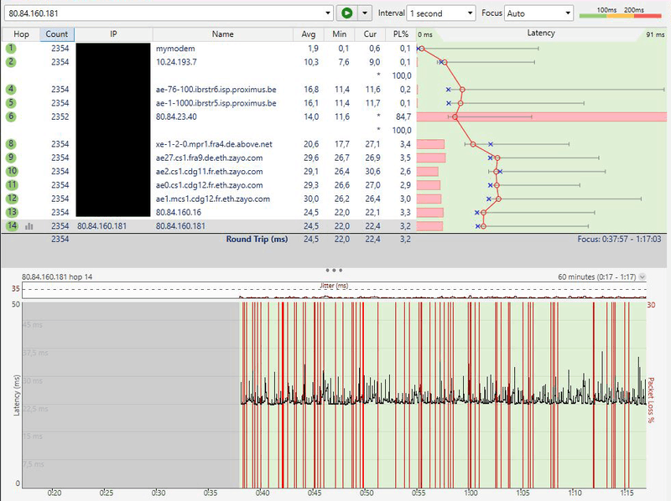
Task: Click the 1:15 time axis marker
Action: click(x=627, y=493)
